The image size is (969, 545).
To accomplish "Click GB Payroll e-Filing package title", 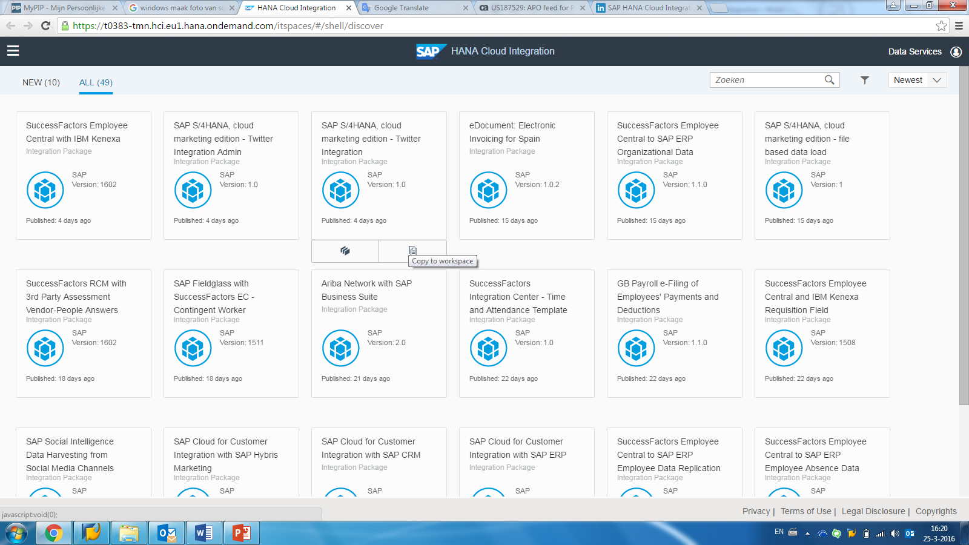I will click(667, 297).
